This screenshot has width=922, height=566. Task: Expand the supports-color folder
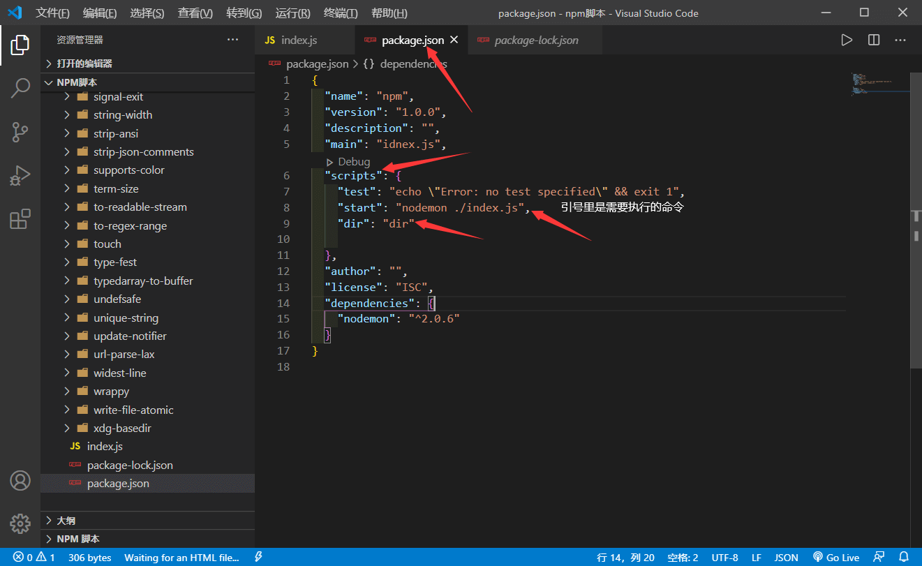[x=147, y=170]
